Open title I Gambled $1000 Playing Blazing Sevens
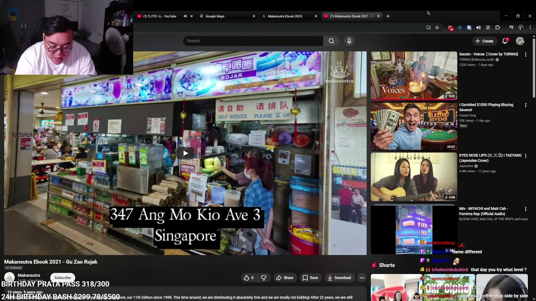The height and width of the screenshot is (301, 536). [486, 107]
